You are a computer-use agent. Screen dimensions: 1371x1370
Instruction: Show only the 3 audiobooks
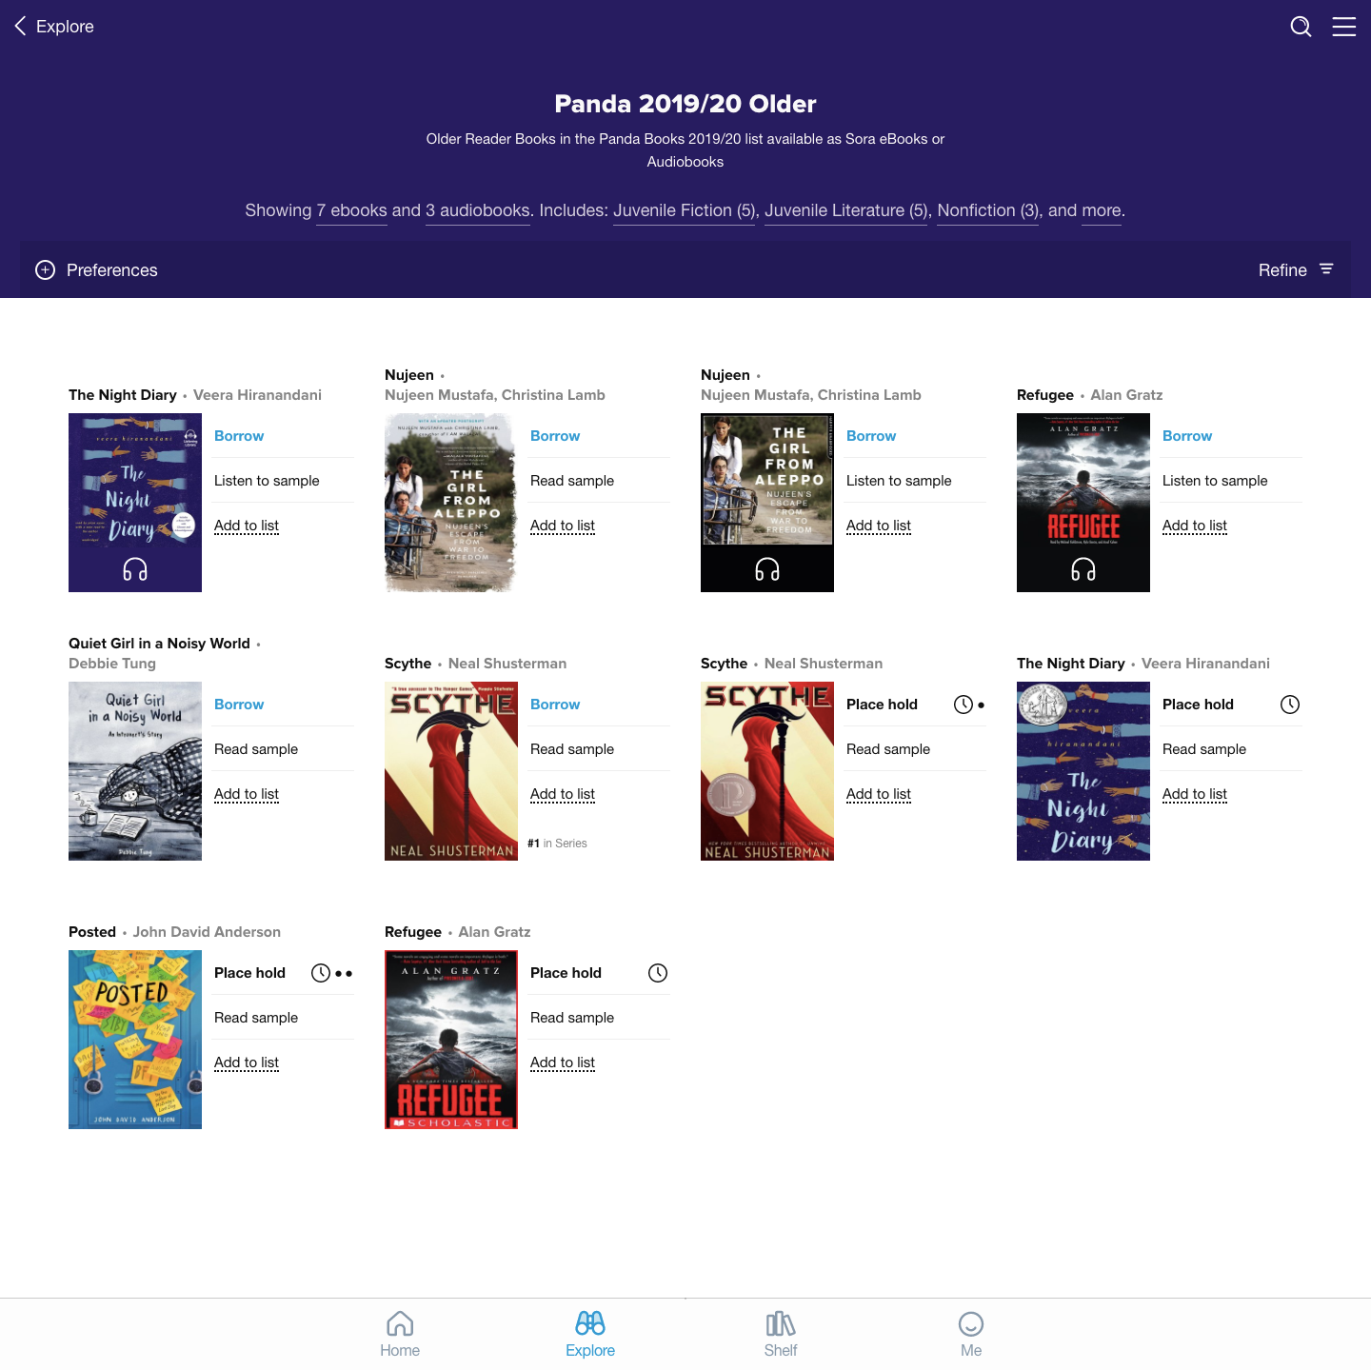(x=477, y=210)
